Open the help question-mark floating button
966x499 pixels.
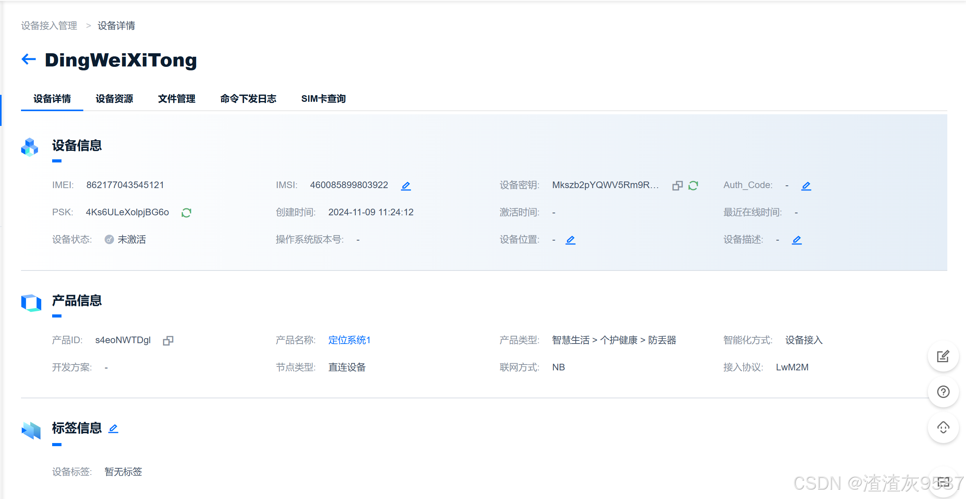[943, 392]
